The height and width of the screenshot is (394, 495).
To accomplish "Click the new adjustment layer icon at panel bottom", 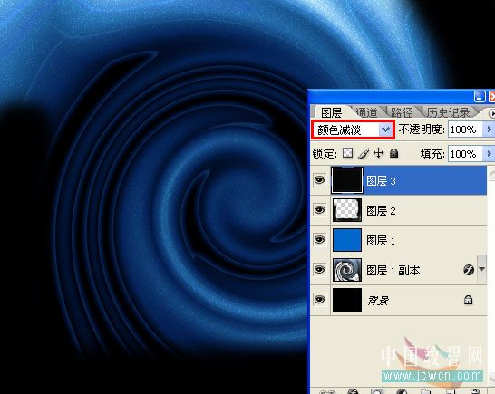I will pos(402,391).
